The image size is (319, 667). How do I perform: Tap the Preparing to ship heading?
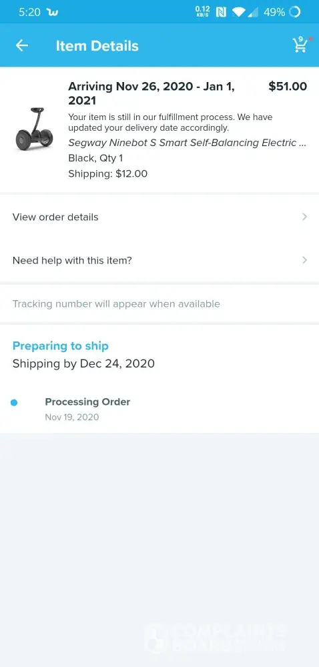[x=61, y=346]
